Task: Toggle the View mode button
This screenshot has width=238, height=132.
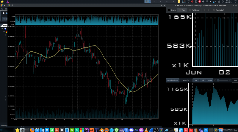Action: (182, 10)
